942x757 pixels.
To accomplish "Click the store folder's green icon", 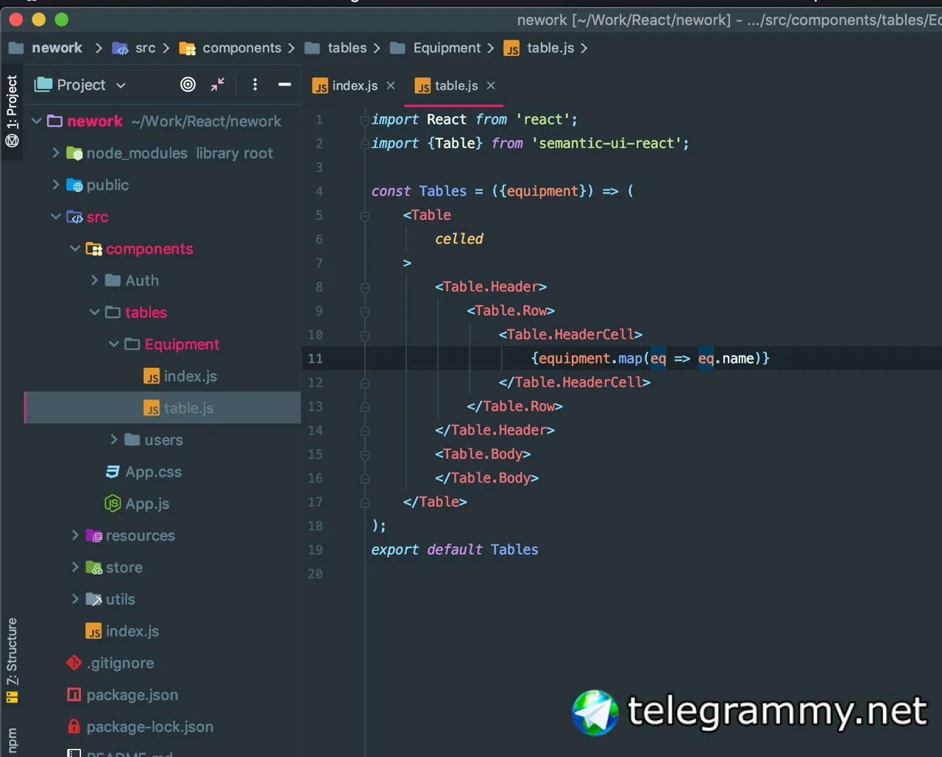I will pos(94,568).
